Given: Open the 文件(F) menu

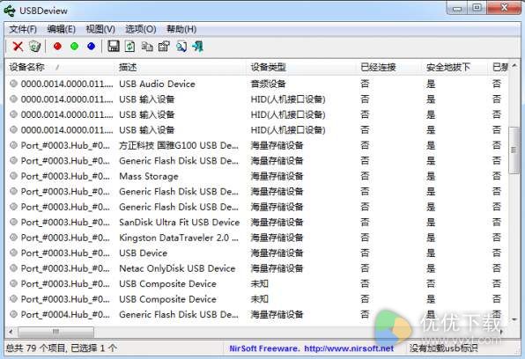Looking at the screenshot, I should (x=23, y=29).
